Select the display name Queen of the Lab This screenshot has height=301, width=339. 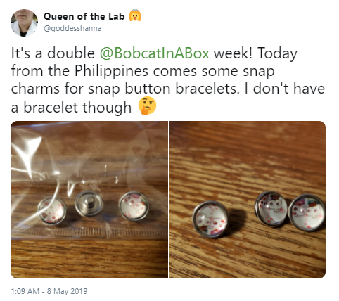tap(84, 16)
